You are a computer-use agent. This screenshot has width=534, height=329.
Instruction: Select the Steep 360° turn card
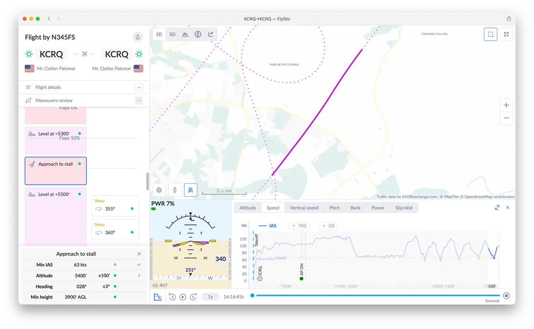(115, 230)
